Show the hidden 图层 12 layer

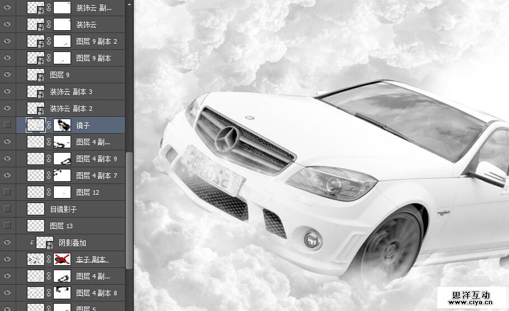pyautogui.click(x=7, y=192)
